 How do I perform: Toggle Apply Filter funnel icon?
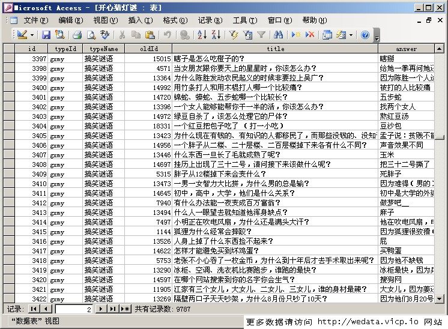click(261, 35)
